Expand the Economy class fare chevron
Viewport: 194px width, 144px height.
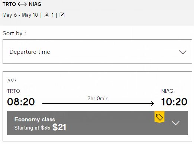pos(175,123)
